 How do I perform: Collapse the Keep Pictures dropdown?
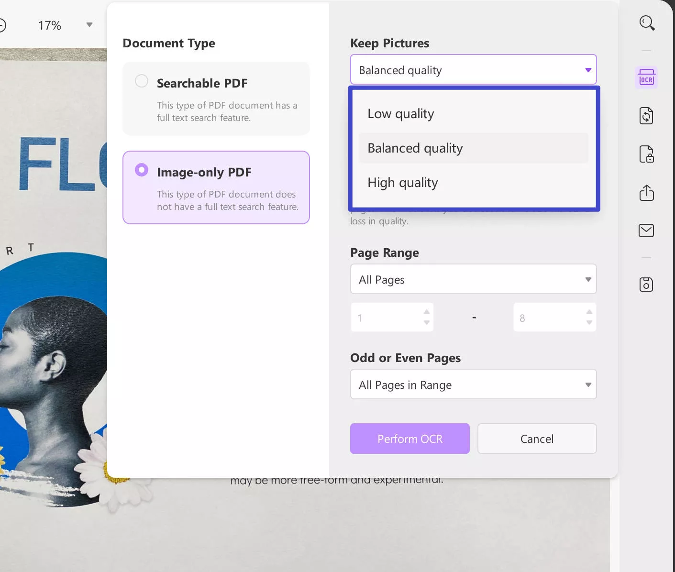pyautogui.click(x=588, y=70)
